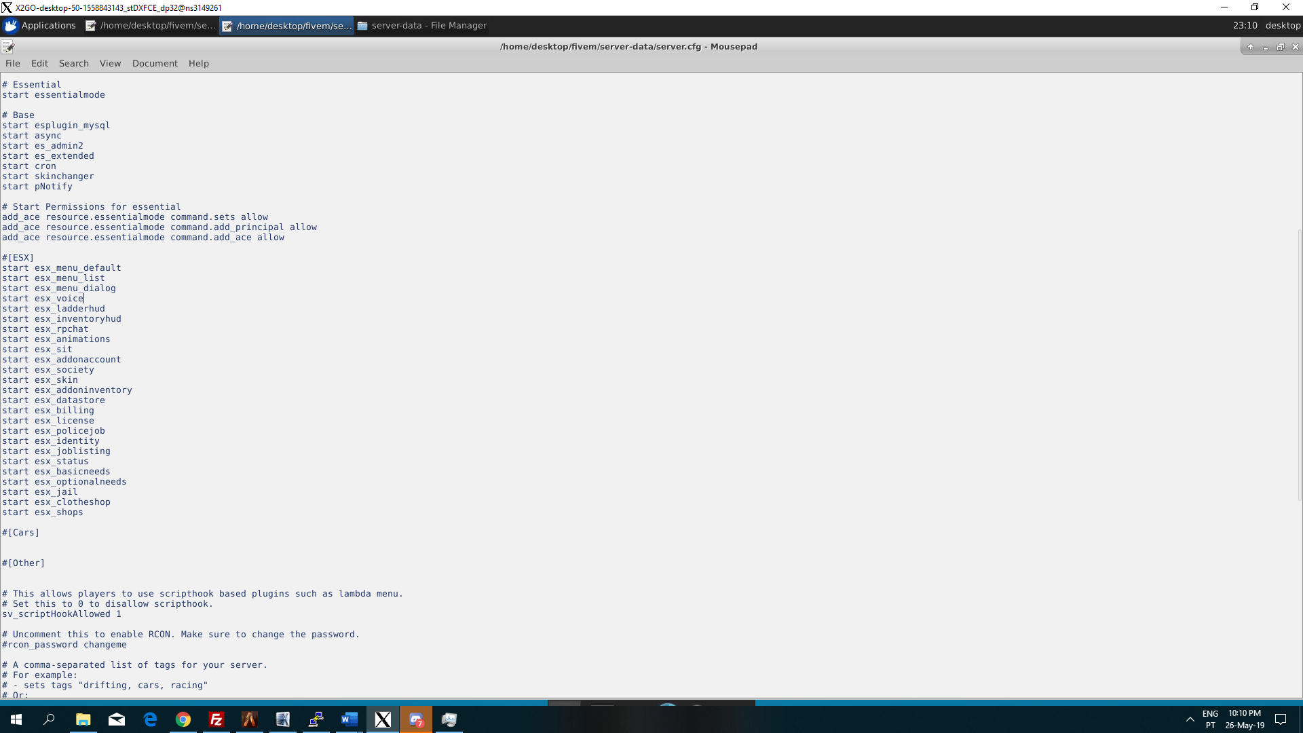The image size is (1303, 733).
Task: Open the Windows notification center
Action: point(1281,719)
